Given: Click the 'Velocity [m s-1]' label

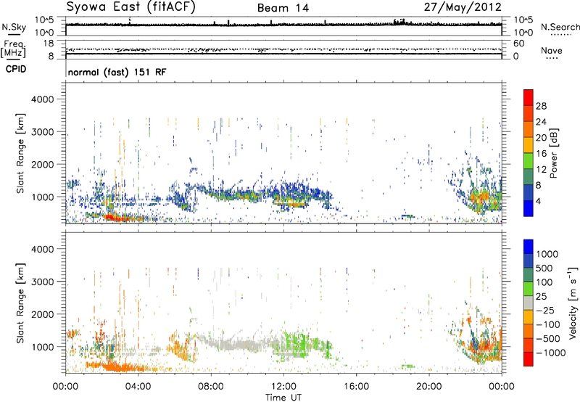Looking at the screenshot, I should pos(573,303).
